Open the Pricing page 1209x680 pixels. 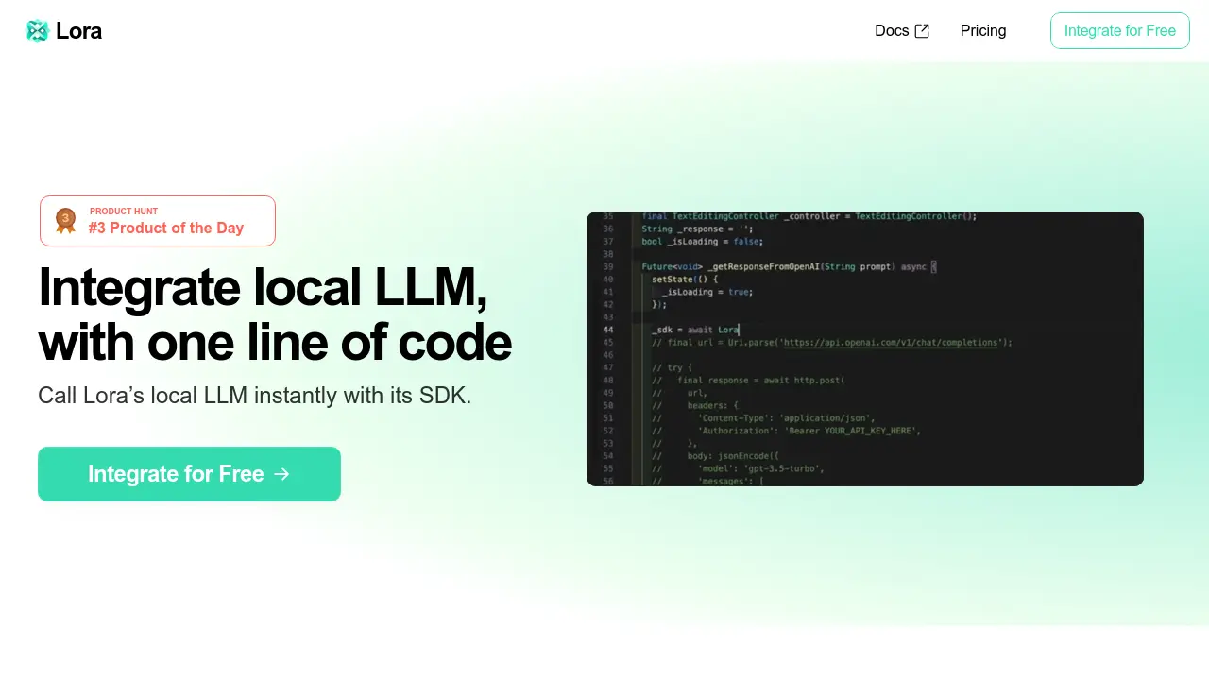(983, 31)
